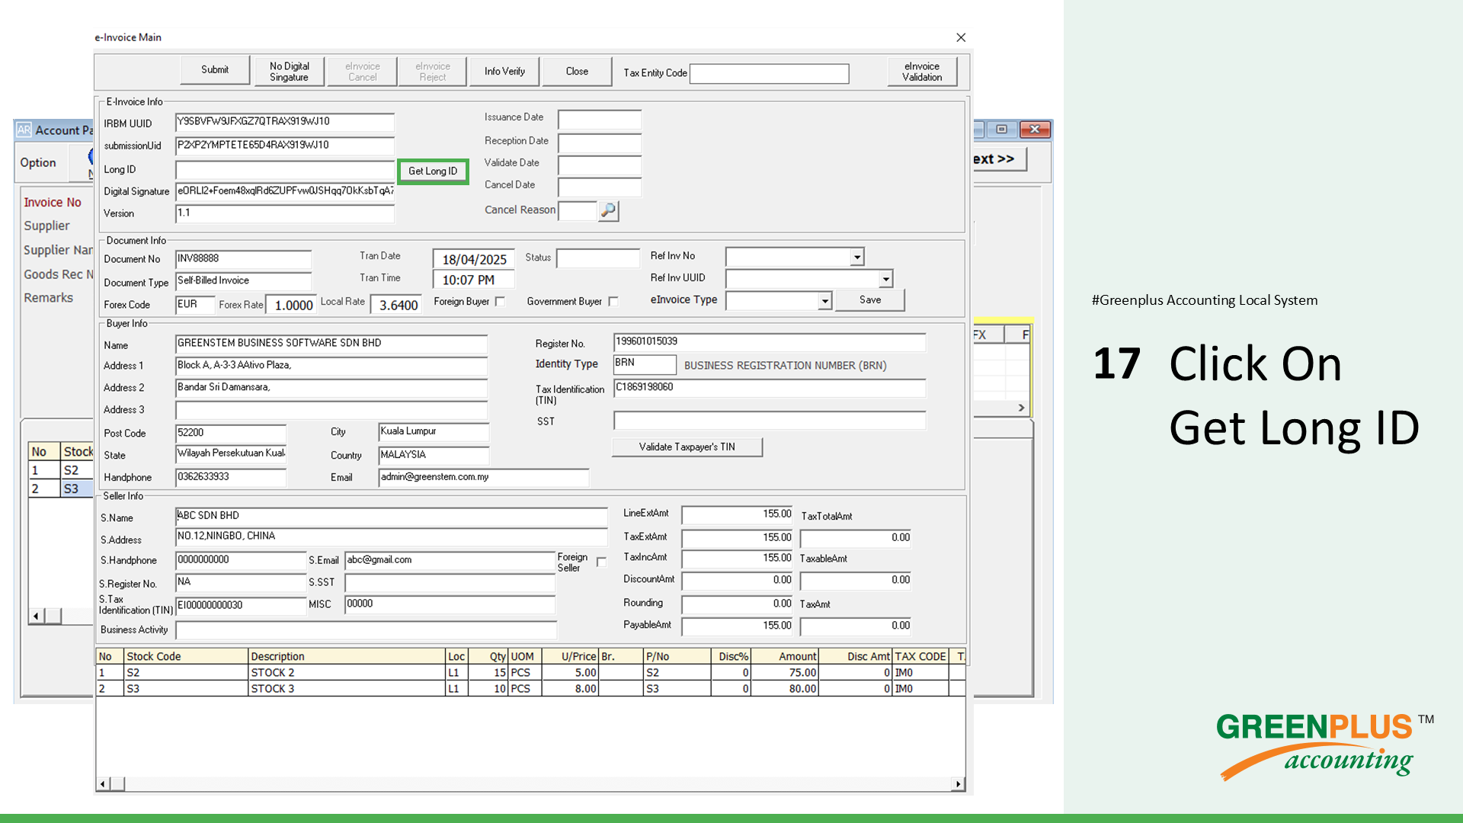
Task: Click the buyer SST field
Action: [770, 421]
